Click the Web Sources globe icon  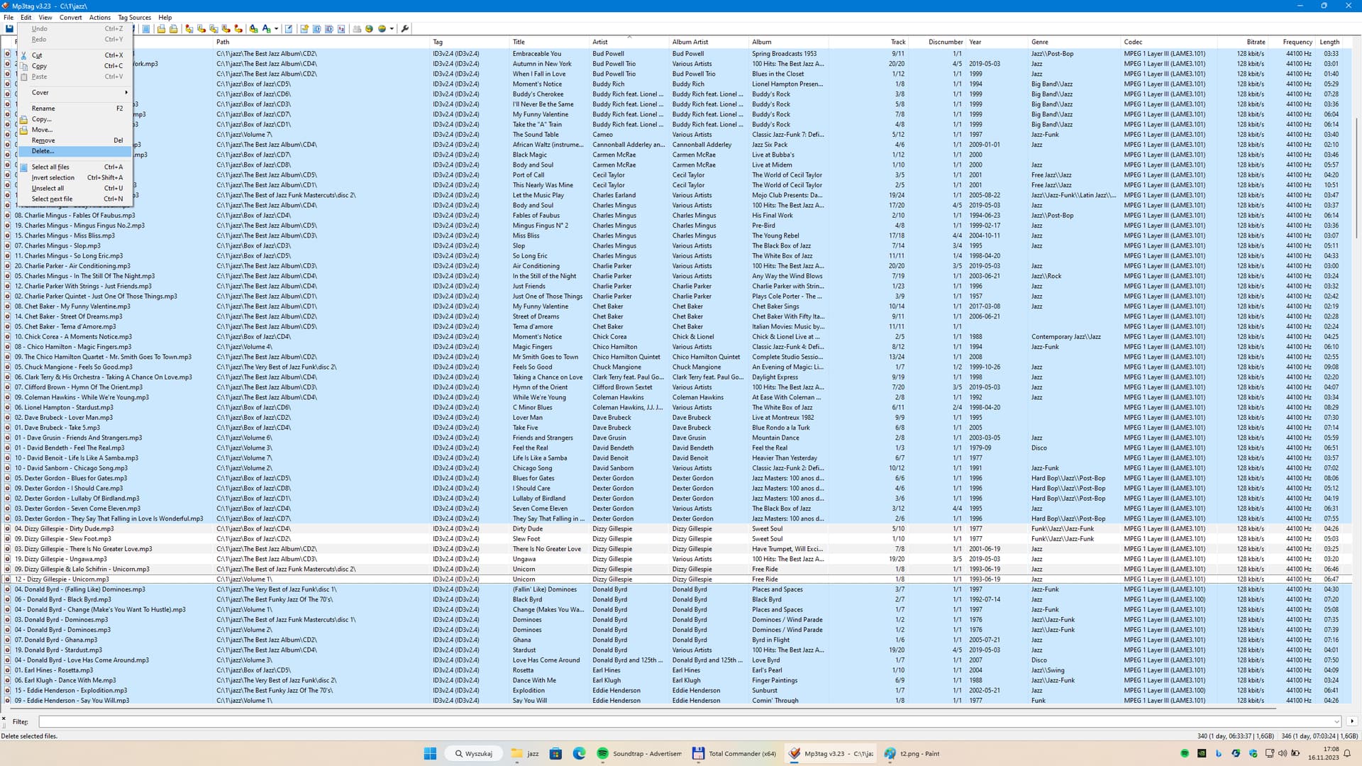click(382, 29)
